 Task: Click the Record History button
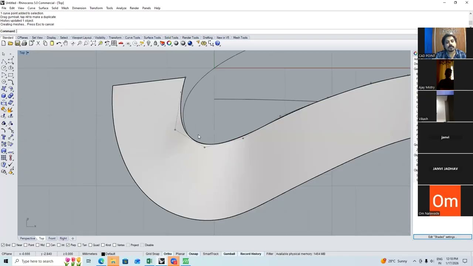251,254
